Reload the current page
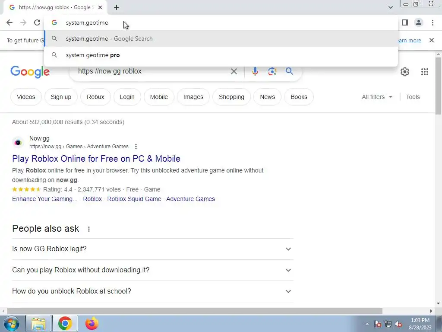This screenshot has height=332, width=442. click(37, 22)
